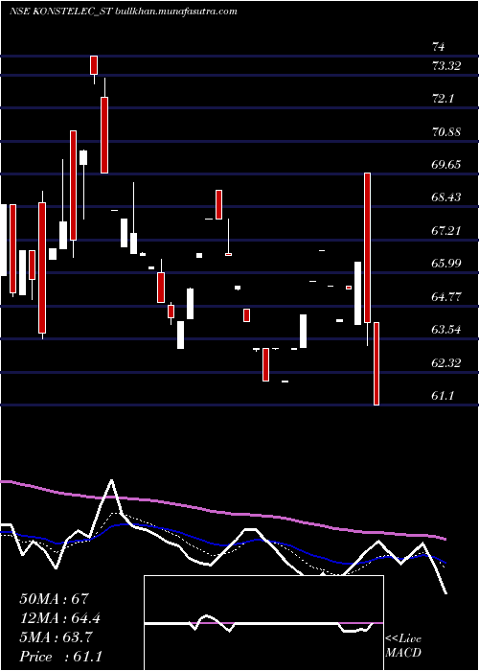
Task: Click the MACD inset chart panel
Action: coord(263,623)
